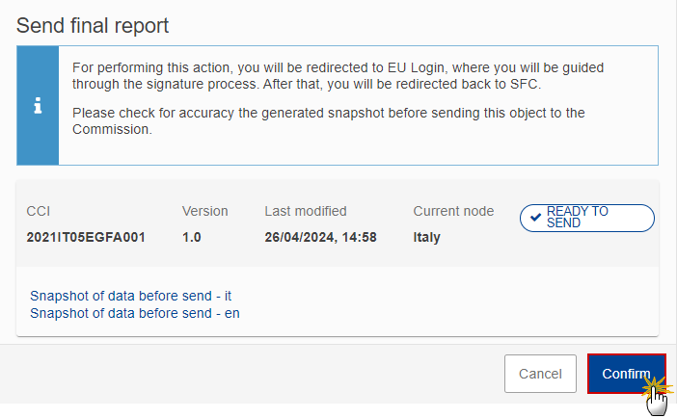
Task: Click the current node value Italy
Action: [426, 237]
